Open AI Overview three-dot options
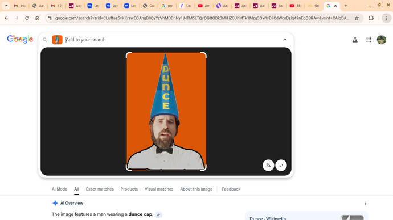 point(366,204)
